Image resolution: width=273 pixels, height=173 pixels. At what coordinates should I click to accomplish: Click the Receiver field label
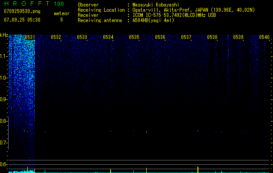click(x=88, y=15)
